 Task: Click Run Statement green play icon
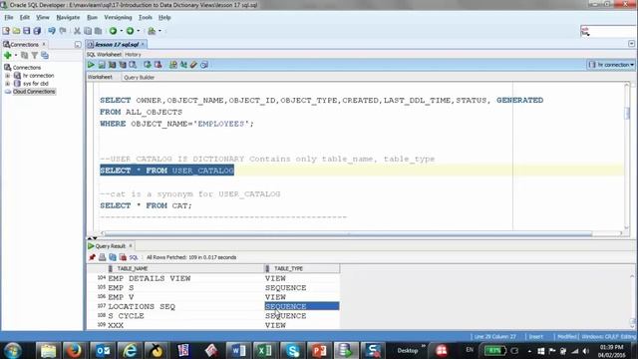pos(91,65)
